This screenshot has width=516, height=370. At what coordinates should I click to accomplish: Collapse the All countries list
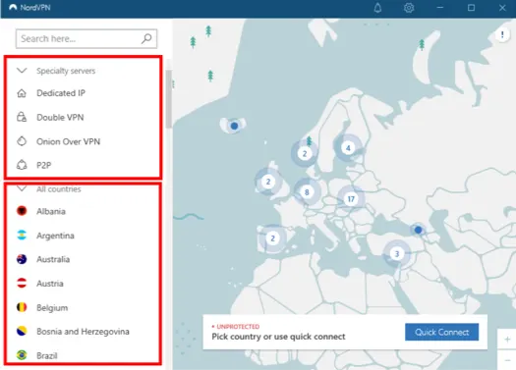22,188
